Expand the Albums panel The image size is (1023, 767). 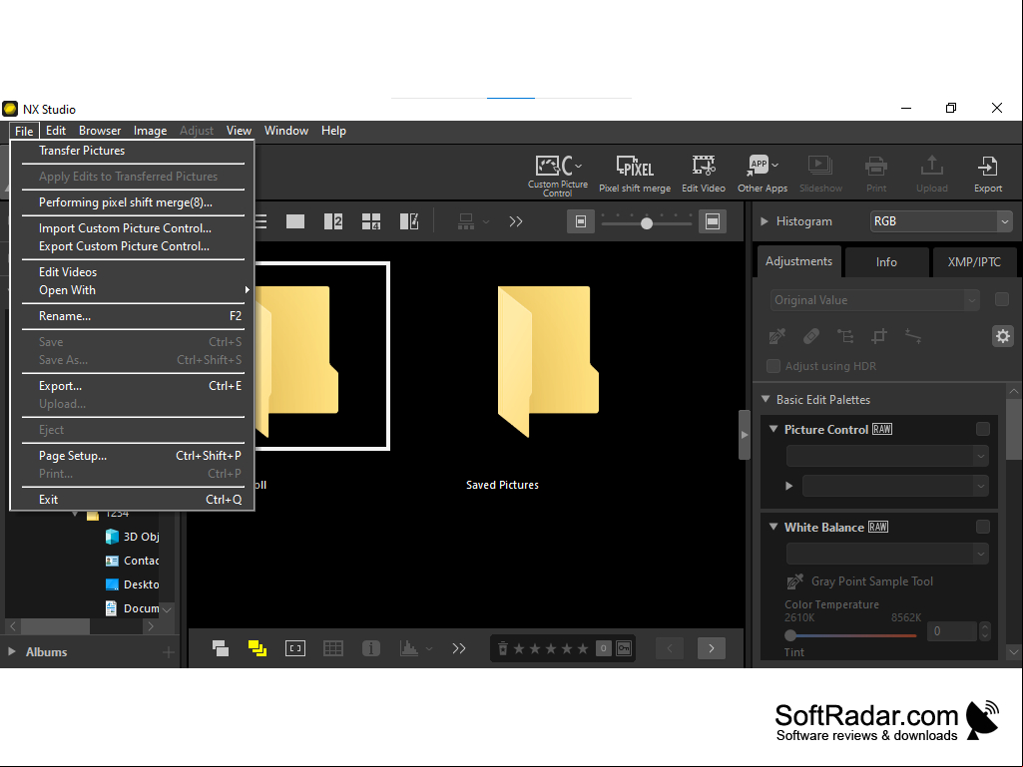click(x=12, y=651)
